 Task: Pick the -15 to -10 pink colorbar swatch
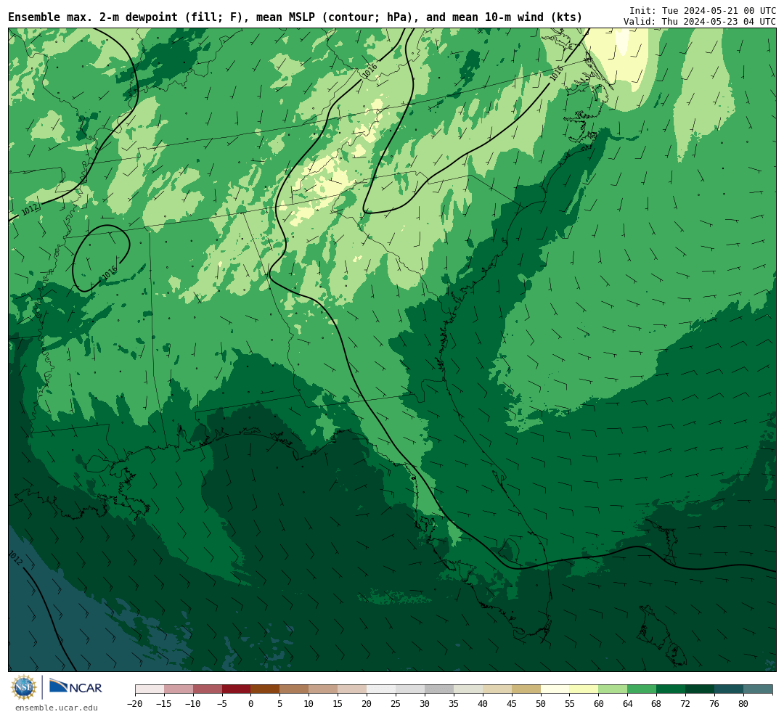pos(179,689)
